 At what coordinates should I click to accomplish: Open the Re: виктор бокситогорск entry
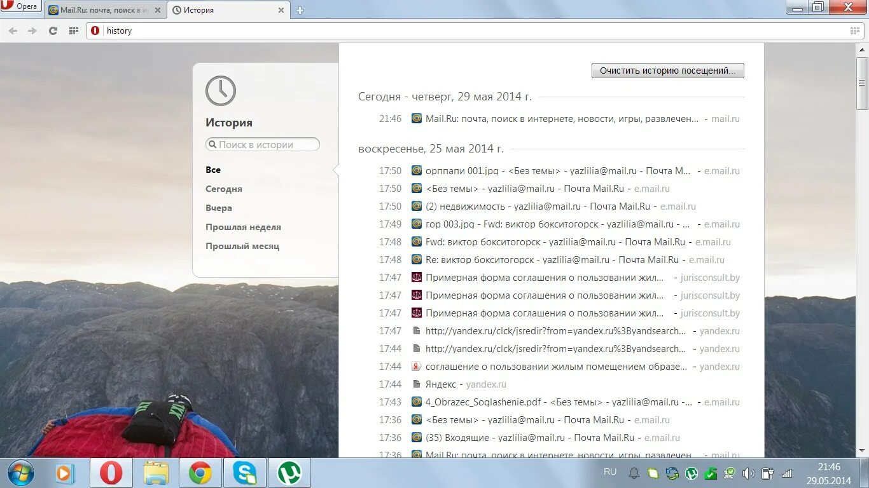[x=552, y=260]
